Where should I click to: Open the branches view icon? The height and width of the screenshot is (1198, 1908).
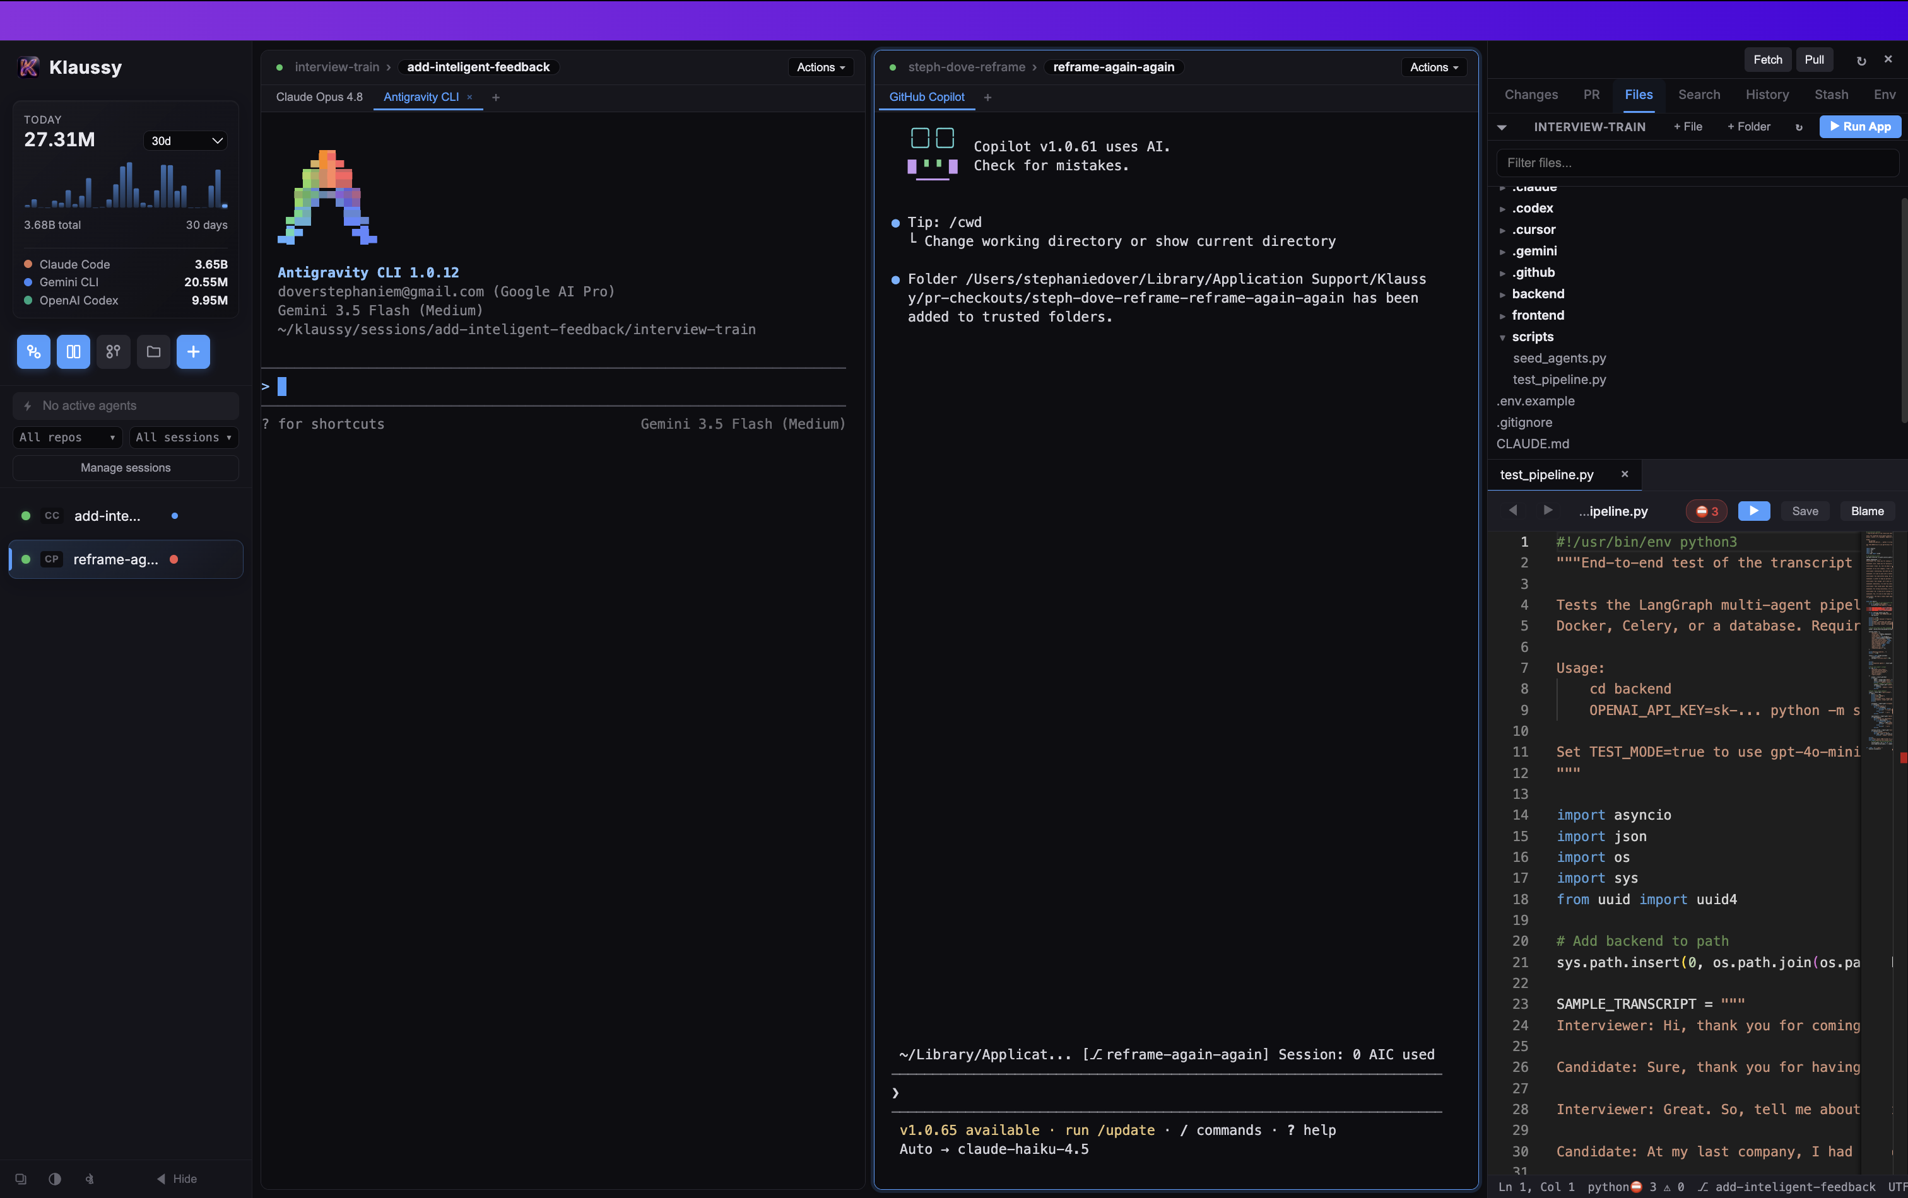(114, 352)
